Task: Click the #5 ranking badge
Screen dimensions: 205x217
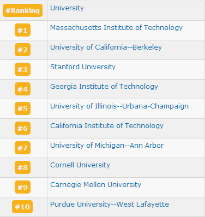Action: pyautogui.click(x=22, y=108)
